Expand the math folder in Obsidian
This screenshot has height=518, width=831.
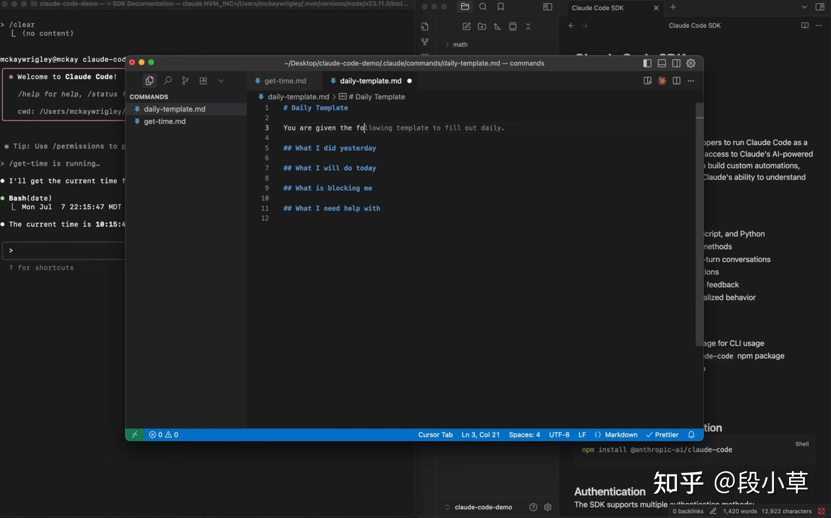click(x=460, y=45)
